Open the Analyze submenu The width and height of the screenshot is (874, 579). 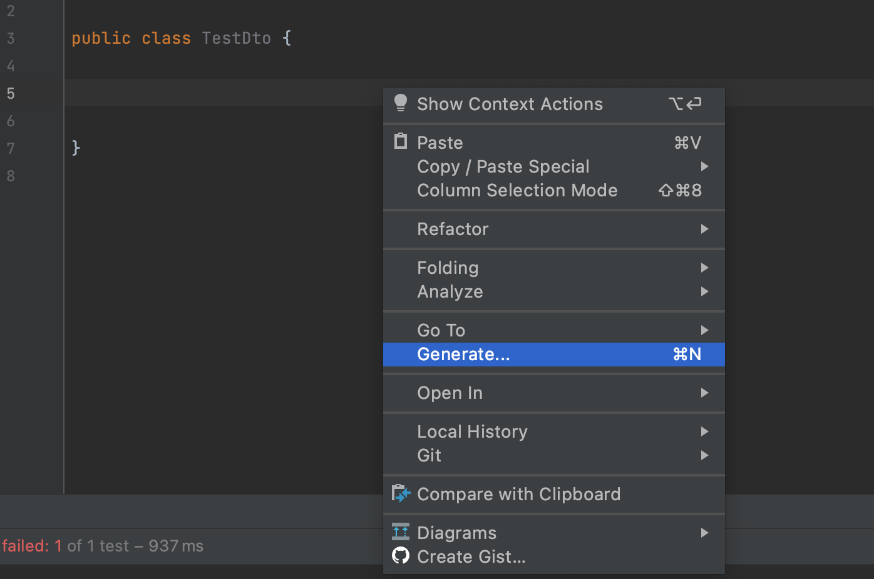coord(450,292)
